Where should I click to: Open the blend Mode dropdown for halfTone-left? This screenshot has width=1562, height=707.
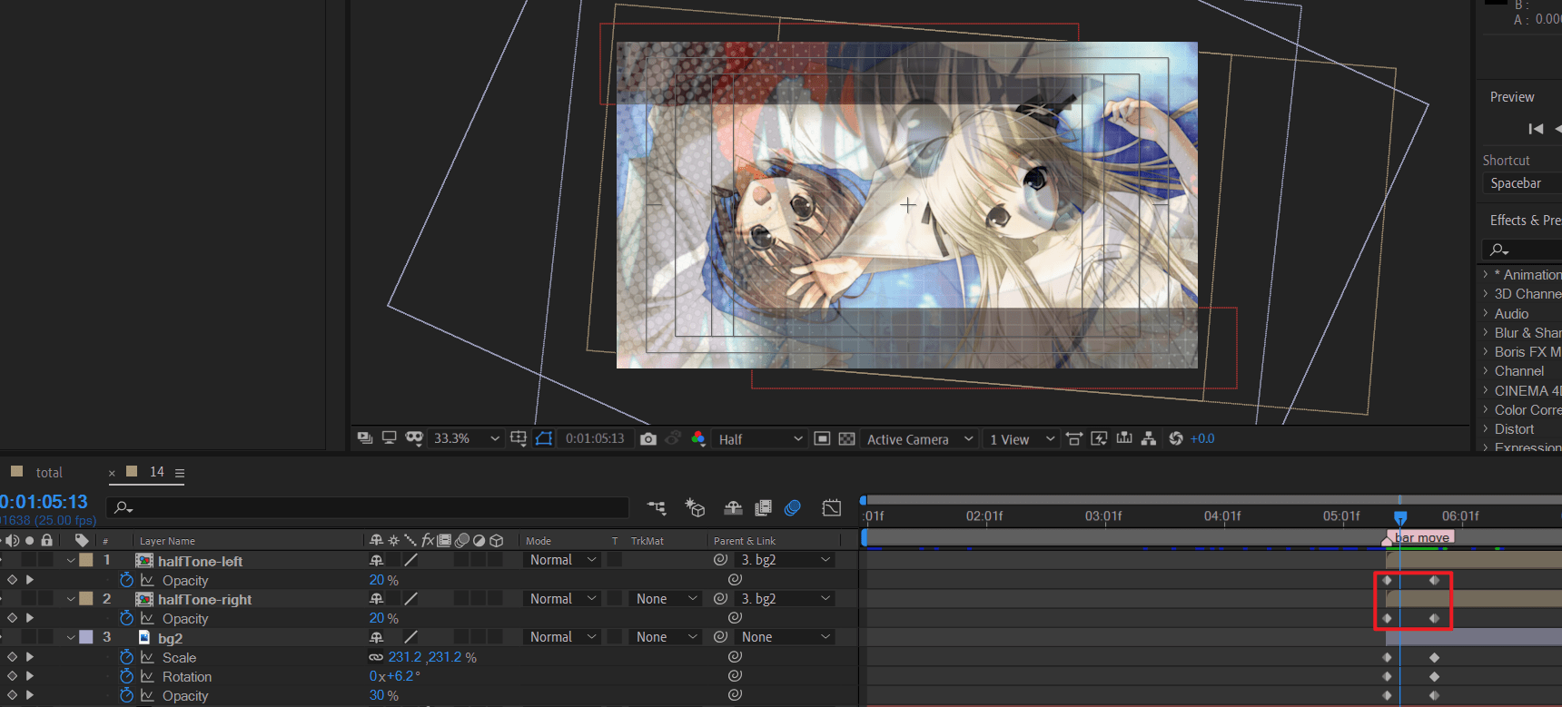[x=563, y=560]
